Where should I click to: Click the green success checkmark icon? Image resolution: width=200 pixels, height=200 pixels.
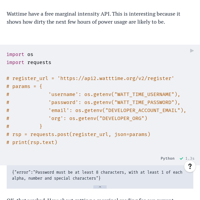coord(181,159)
